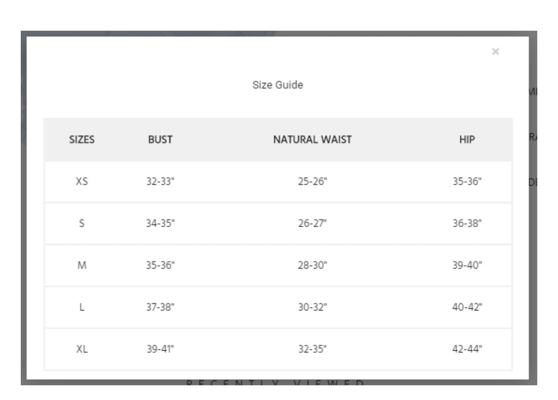This screenshot has width=558, height=400.
Task: Click the L waist value 30-32"
Action: click(312, 307)
